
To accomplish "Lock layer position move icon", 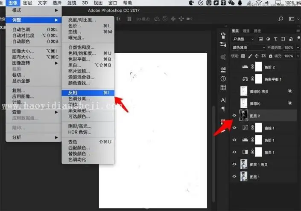I will [x=257, y=56].
